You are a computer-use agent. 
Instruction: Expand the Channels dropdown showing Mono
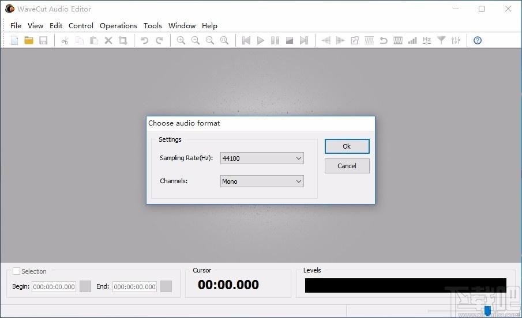pyautogui.click(x=262, y=181)
